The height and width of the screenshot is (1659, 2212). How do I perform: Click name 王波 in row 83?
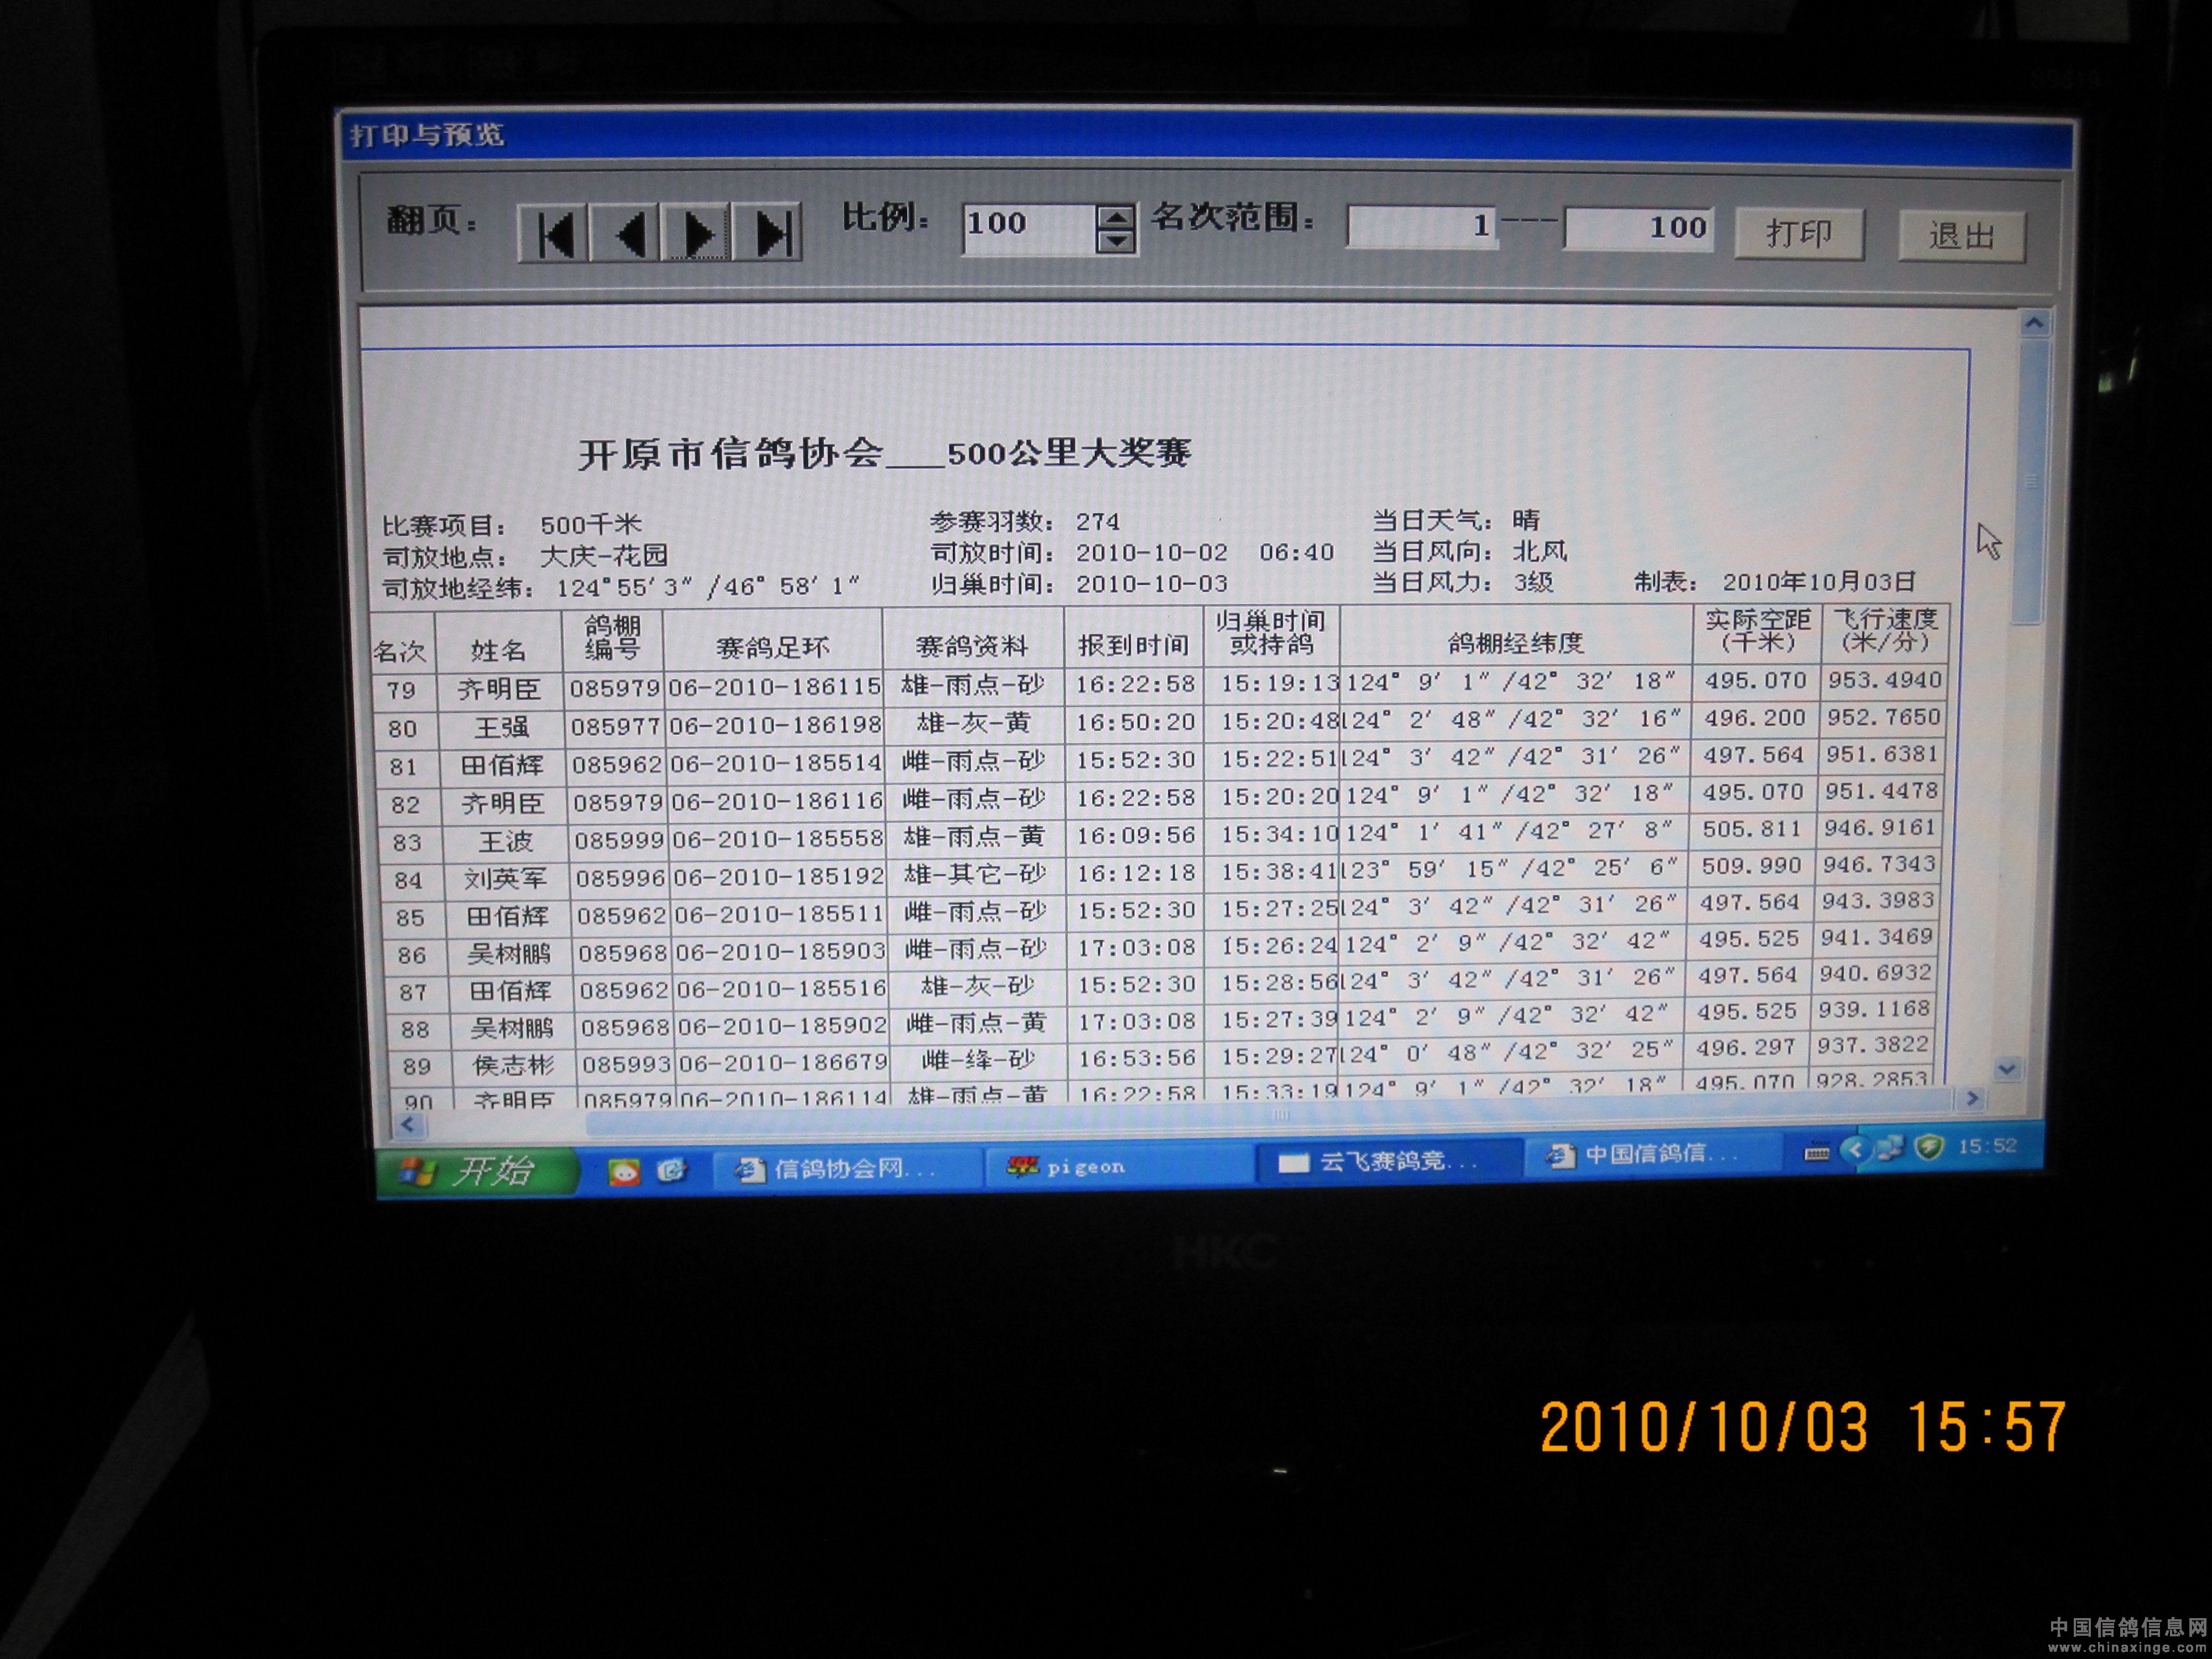pyautogui.click(x=505, y=842)
